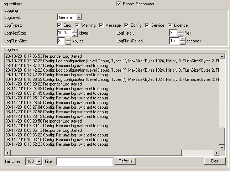Click into the Filter text field

84,161
